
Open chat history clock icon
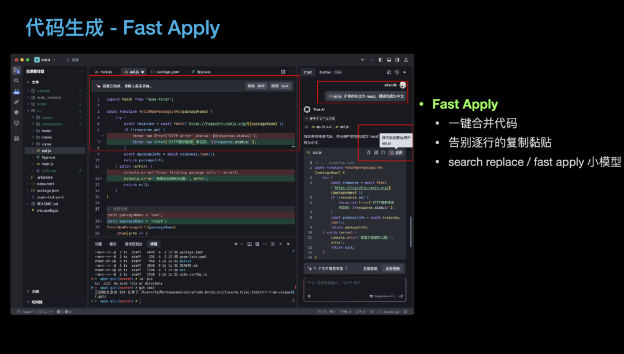click(397, 72)
